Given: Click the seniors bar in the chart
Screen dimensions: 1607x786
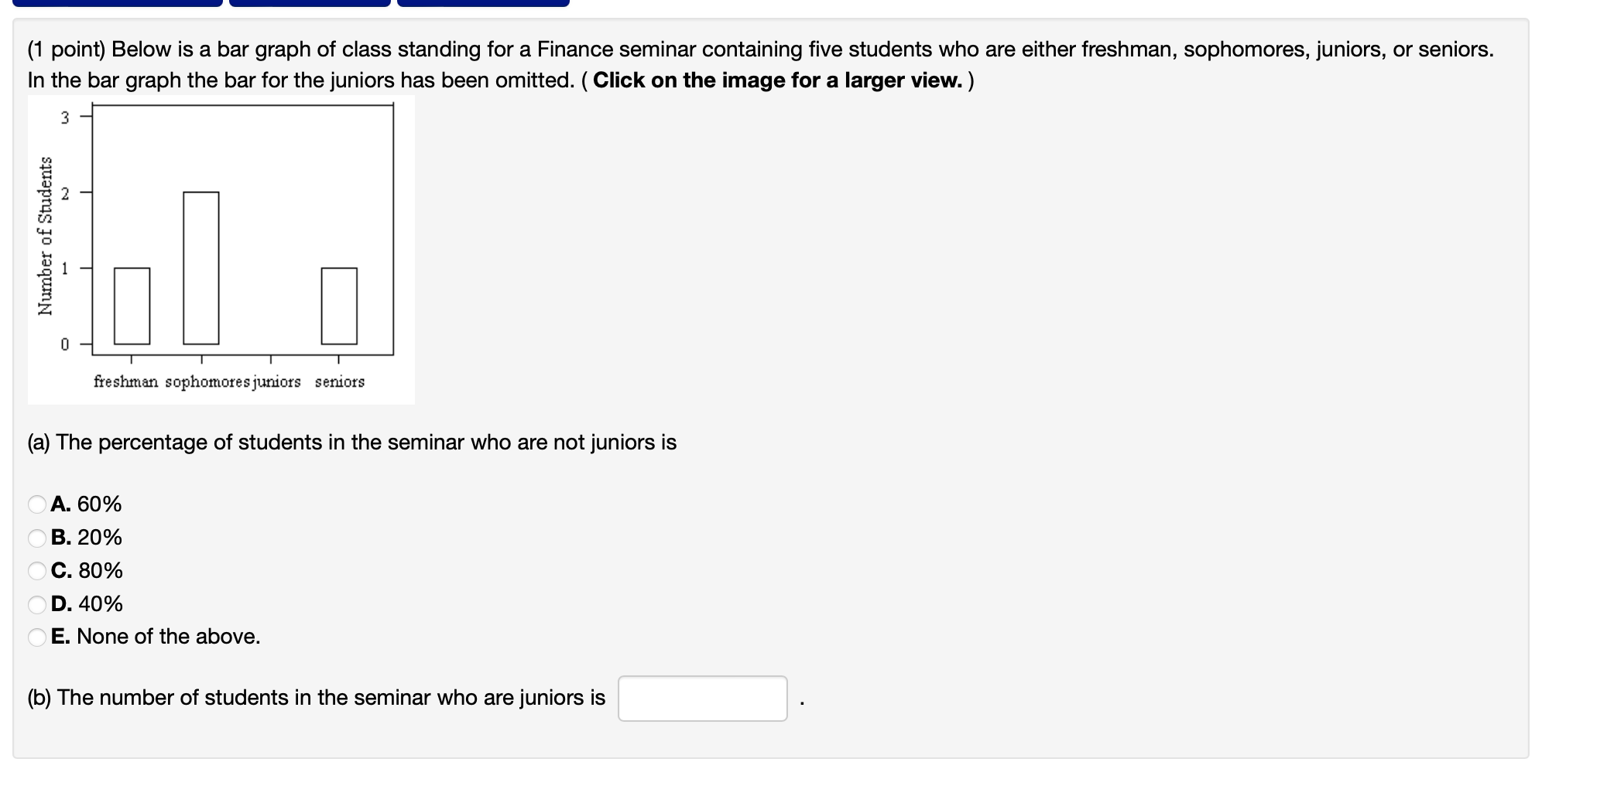Looking at the screenshot, I should pos(339,306).
